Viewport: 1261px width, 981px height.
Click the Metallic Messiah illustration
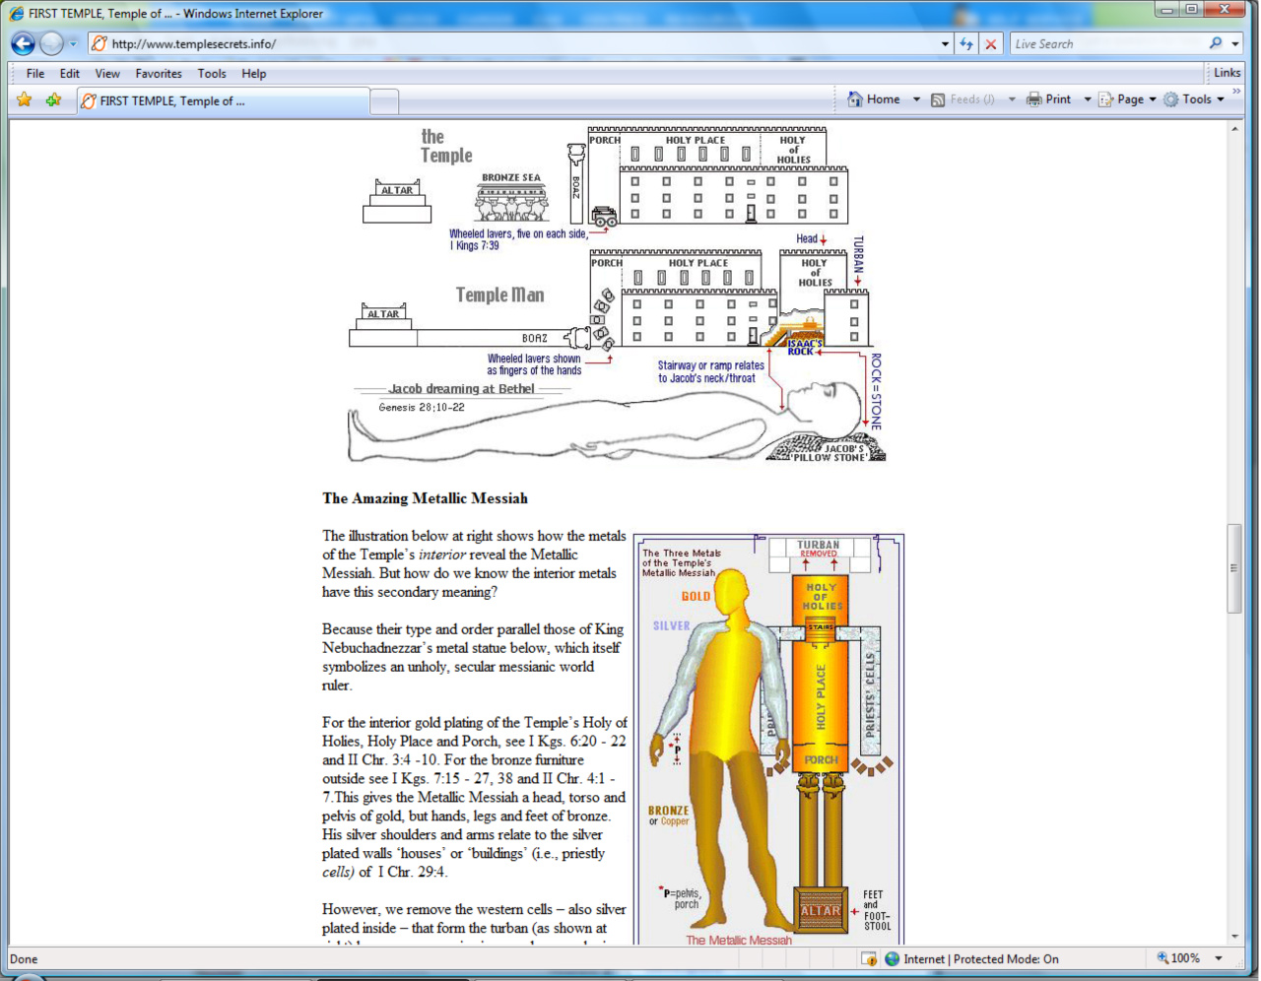point(769,740)
